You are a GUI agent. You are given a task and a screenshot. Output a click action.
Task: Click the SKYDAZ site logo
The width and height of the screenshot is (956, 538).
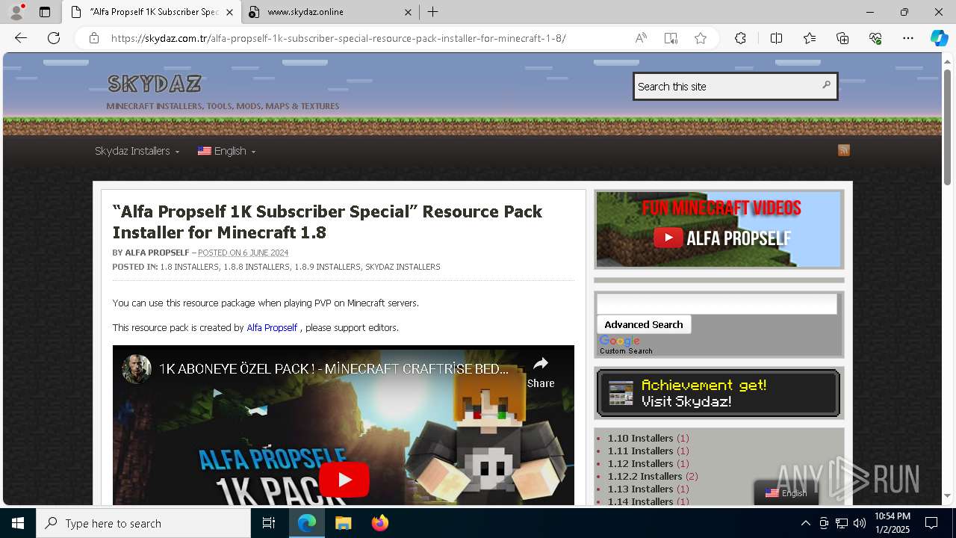[x=155, y=84]
